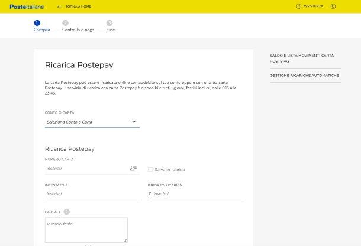Click the back arrow next to Torna a Home
This screenshot has height=246, width=361.
[60, 7]
